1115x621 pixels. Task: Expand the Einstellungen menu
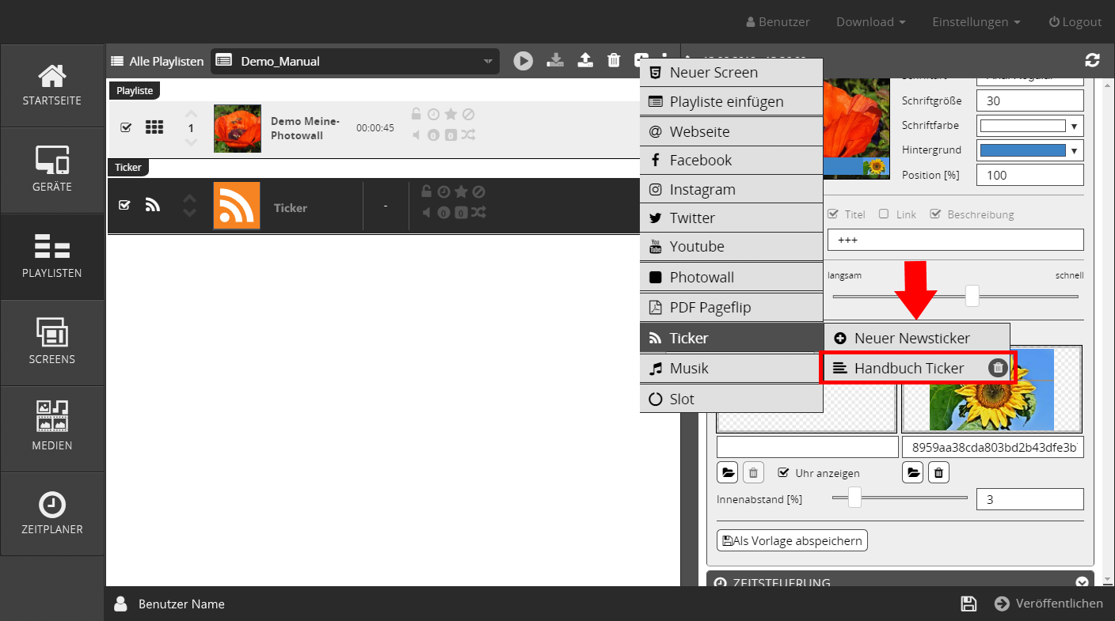976,22
